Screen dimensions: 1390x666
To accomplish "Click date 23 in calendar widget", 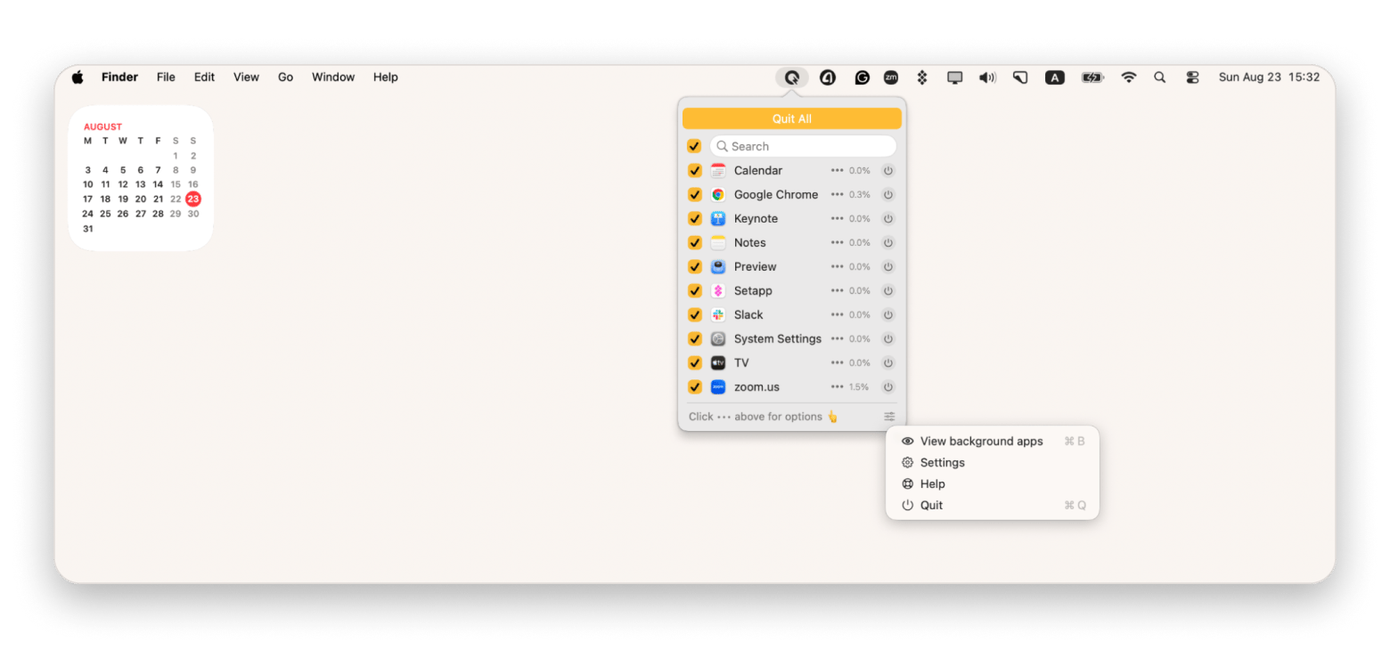I will [193, 199].
